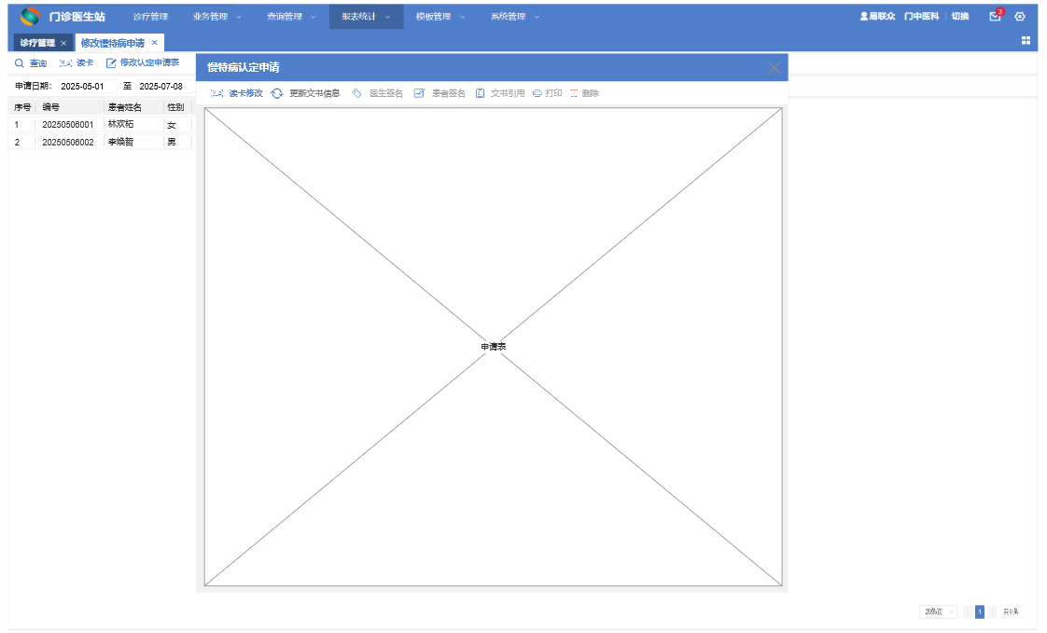Close the 修改慢特病申请 tab

click(x=154, y=42)
